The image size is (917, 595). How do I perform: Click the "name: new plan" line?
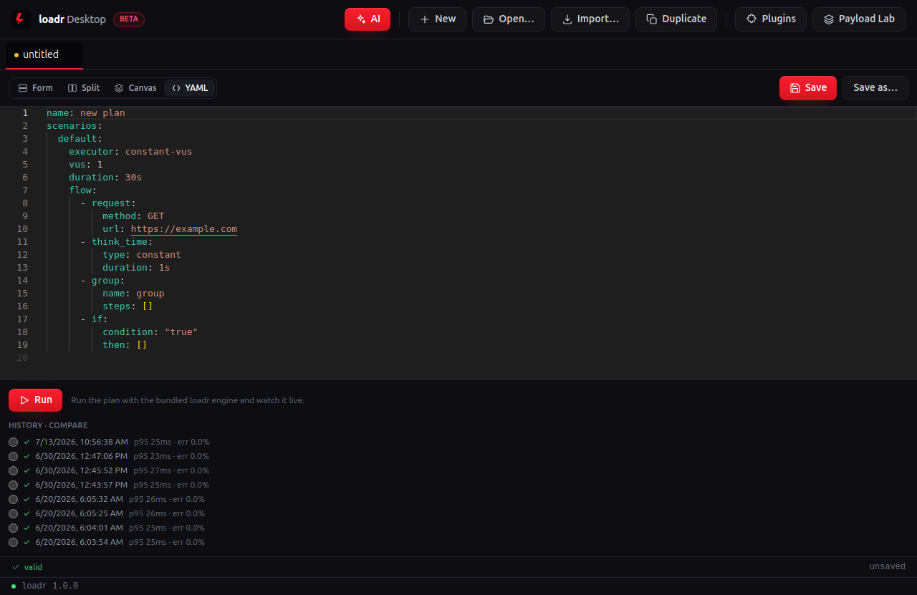click(86, 113)
